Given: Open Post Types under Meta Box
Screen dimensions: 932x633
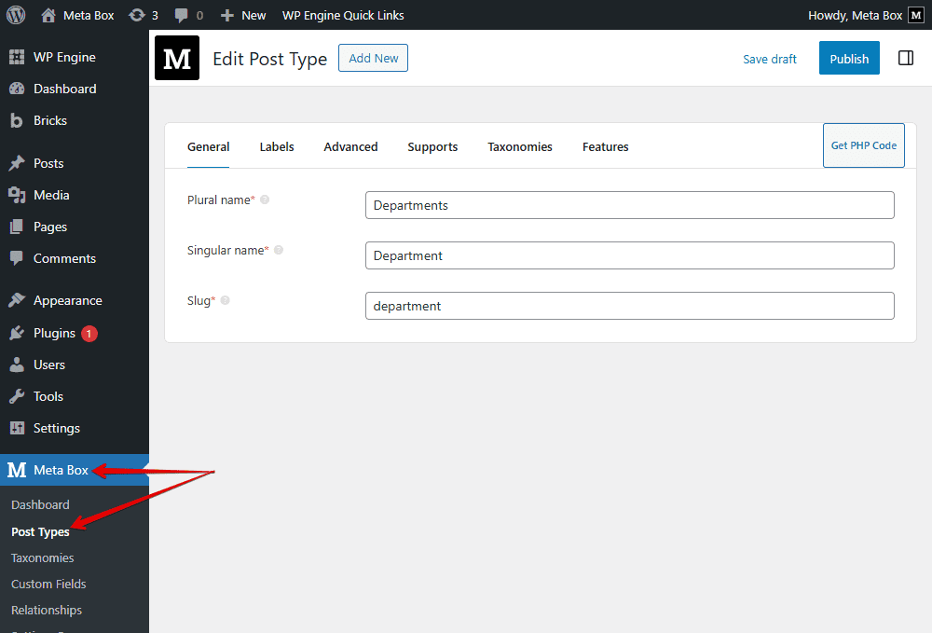Looking at the screenshot, I should [x=39, y=531].
